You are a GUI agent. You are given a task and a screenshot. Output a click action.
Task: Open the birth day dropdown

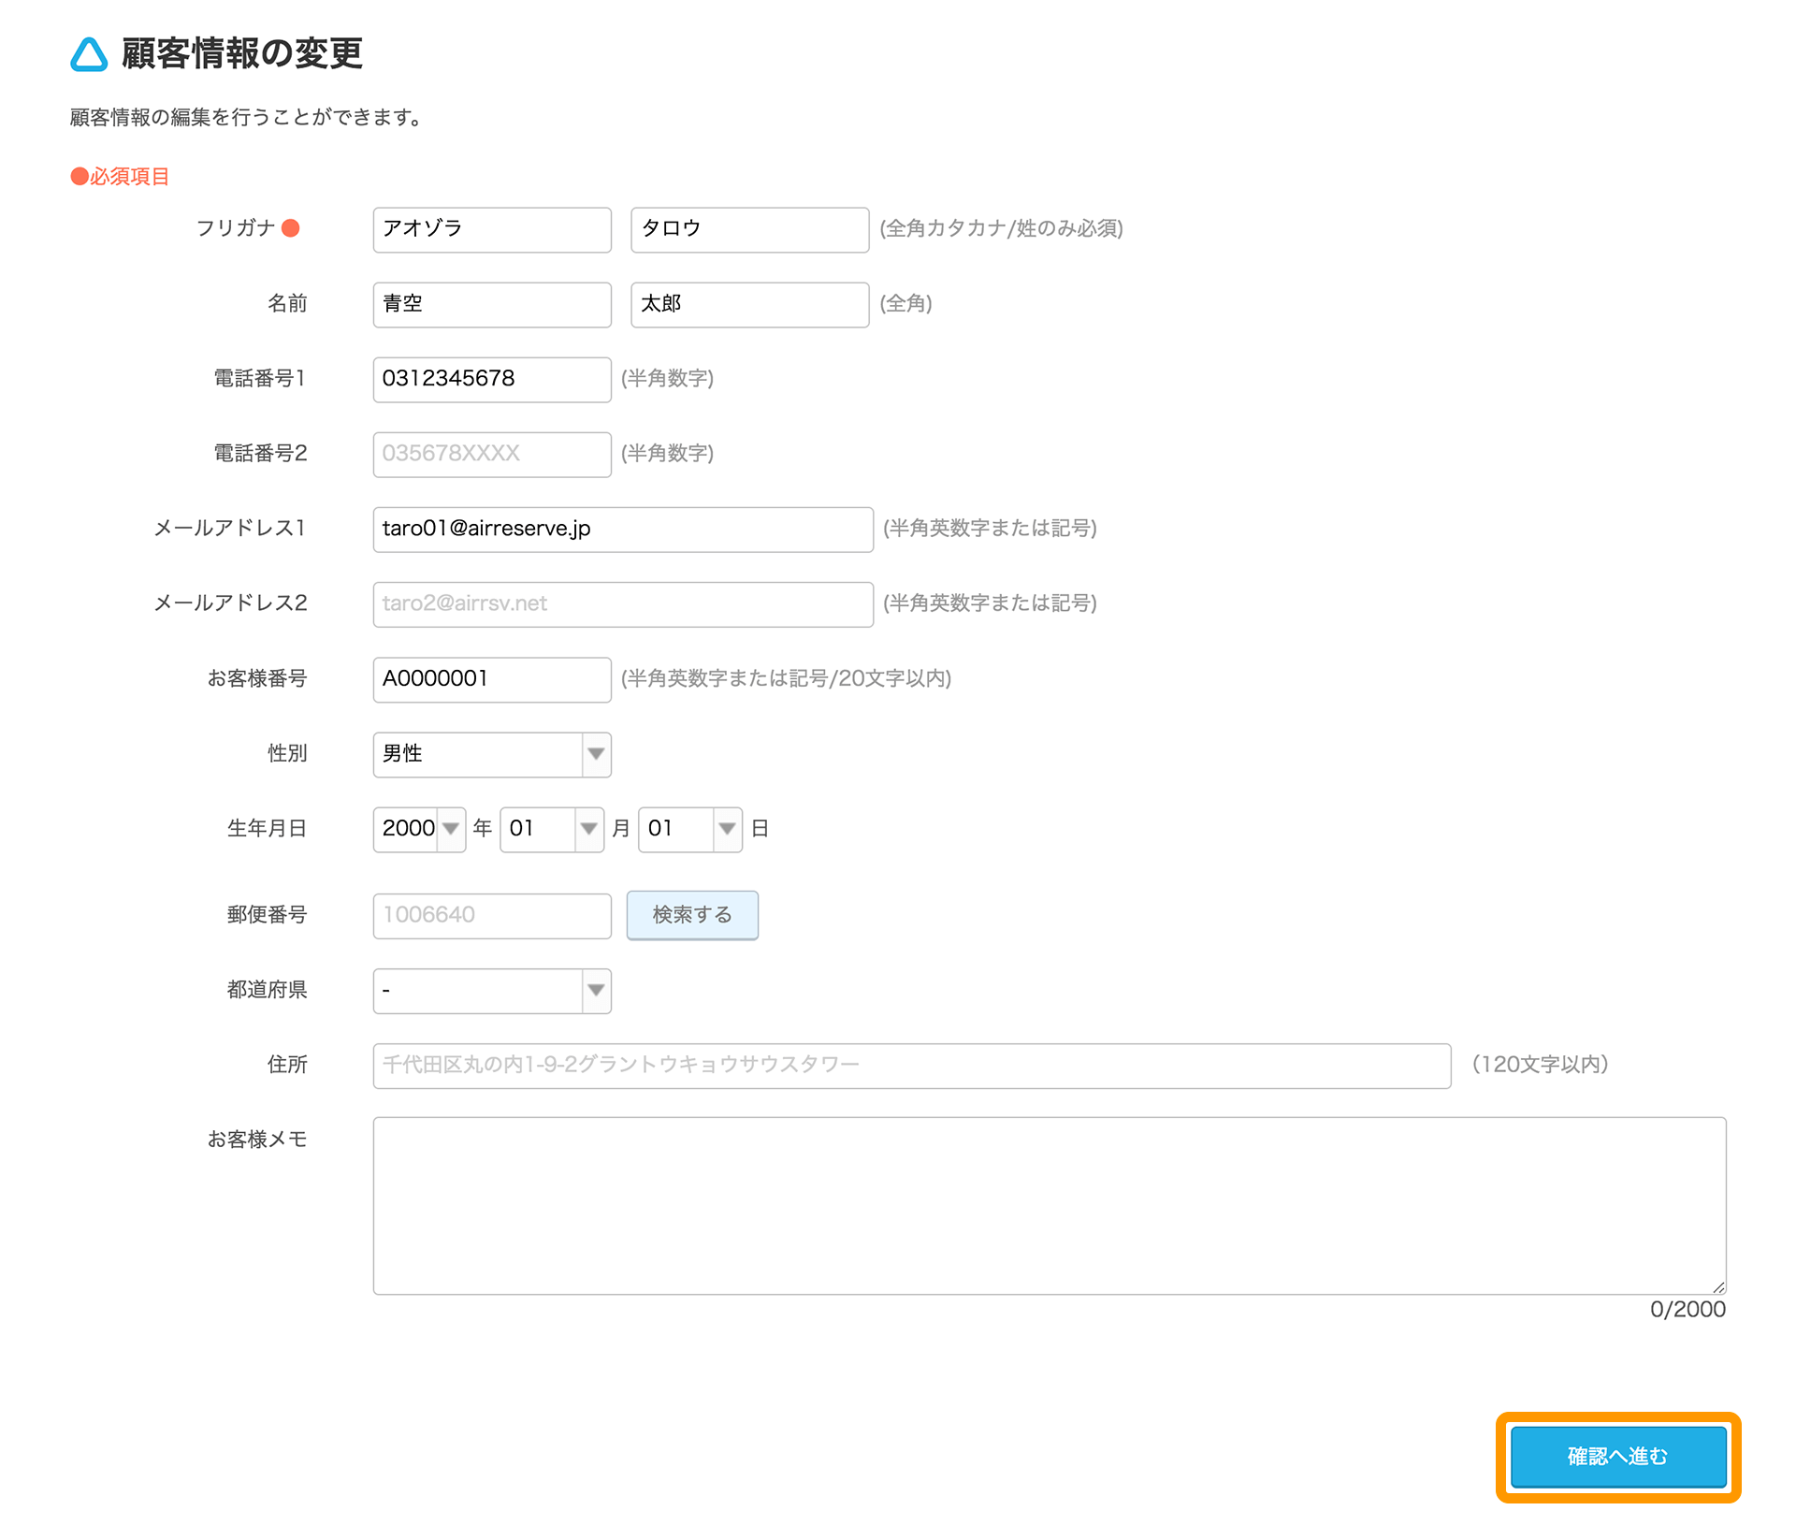click(690, 829)
